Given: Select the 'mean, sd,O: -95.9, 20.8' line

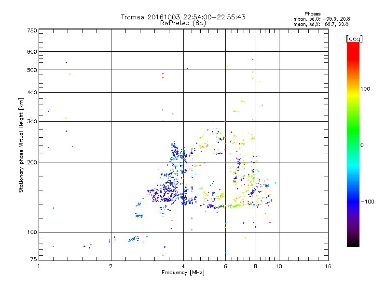Looking at the screenshot, I should (321, 19).
